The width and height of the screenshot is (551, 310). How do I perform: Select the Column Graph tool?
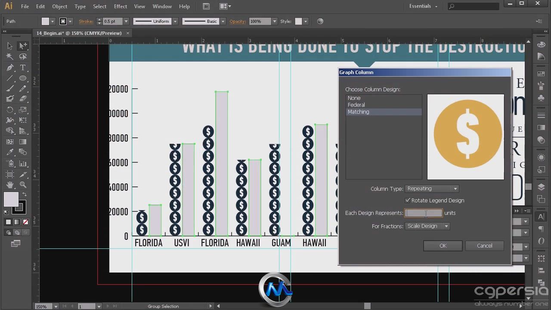23,164
